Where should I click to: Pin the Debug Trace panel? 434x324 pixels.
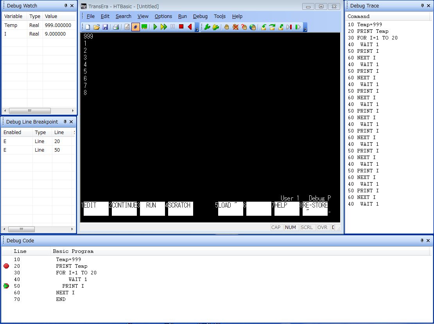[422, 5]
